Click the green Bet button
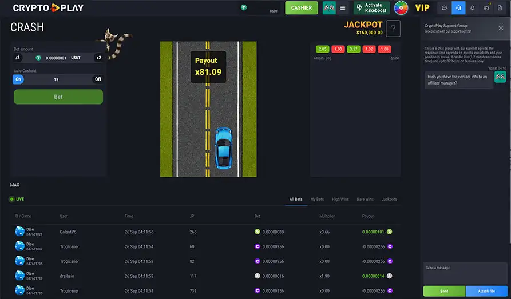Viewport: 511px width, 299px height. [x=58, y=97]
